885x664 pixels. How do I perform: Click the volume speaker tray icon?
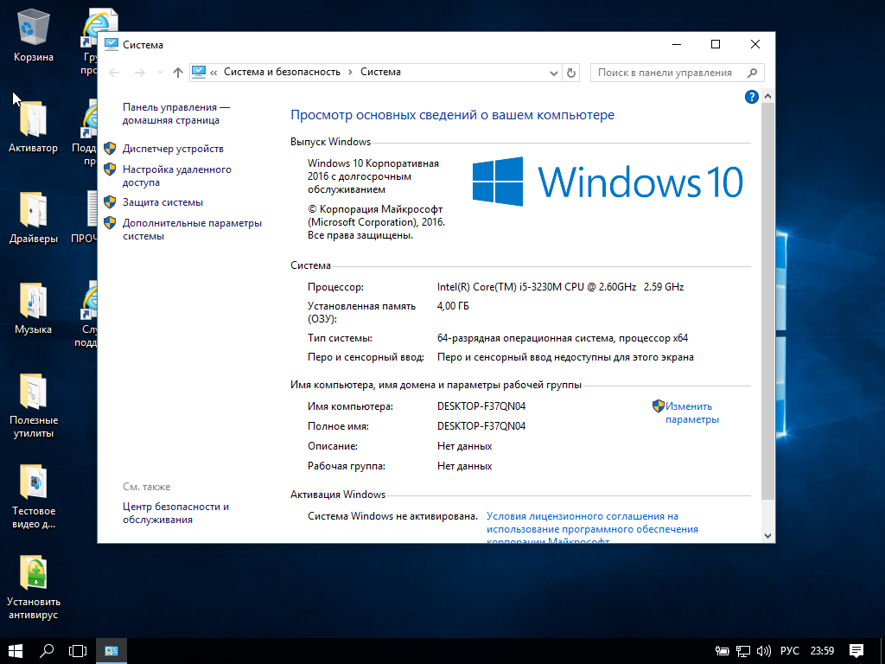[763, 650]
